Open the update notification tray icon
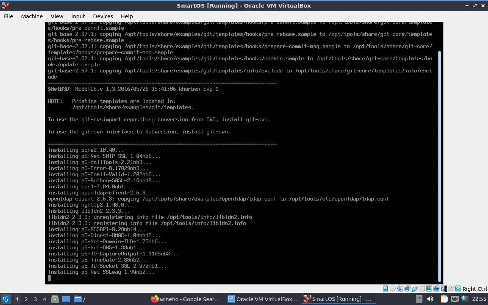This screenshot has width=488, height=305. (465, 299)
